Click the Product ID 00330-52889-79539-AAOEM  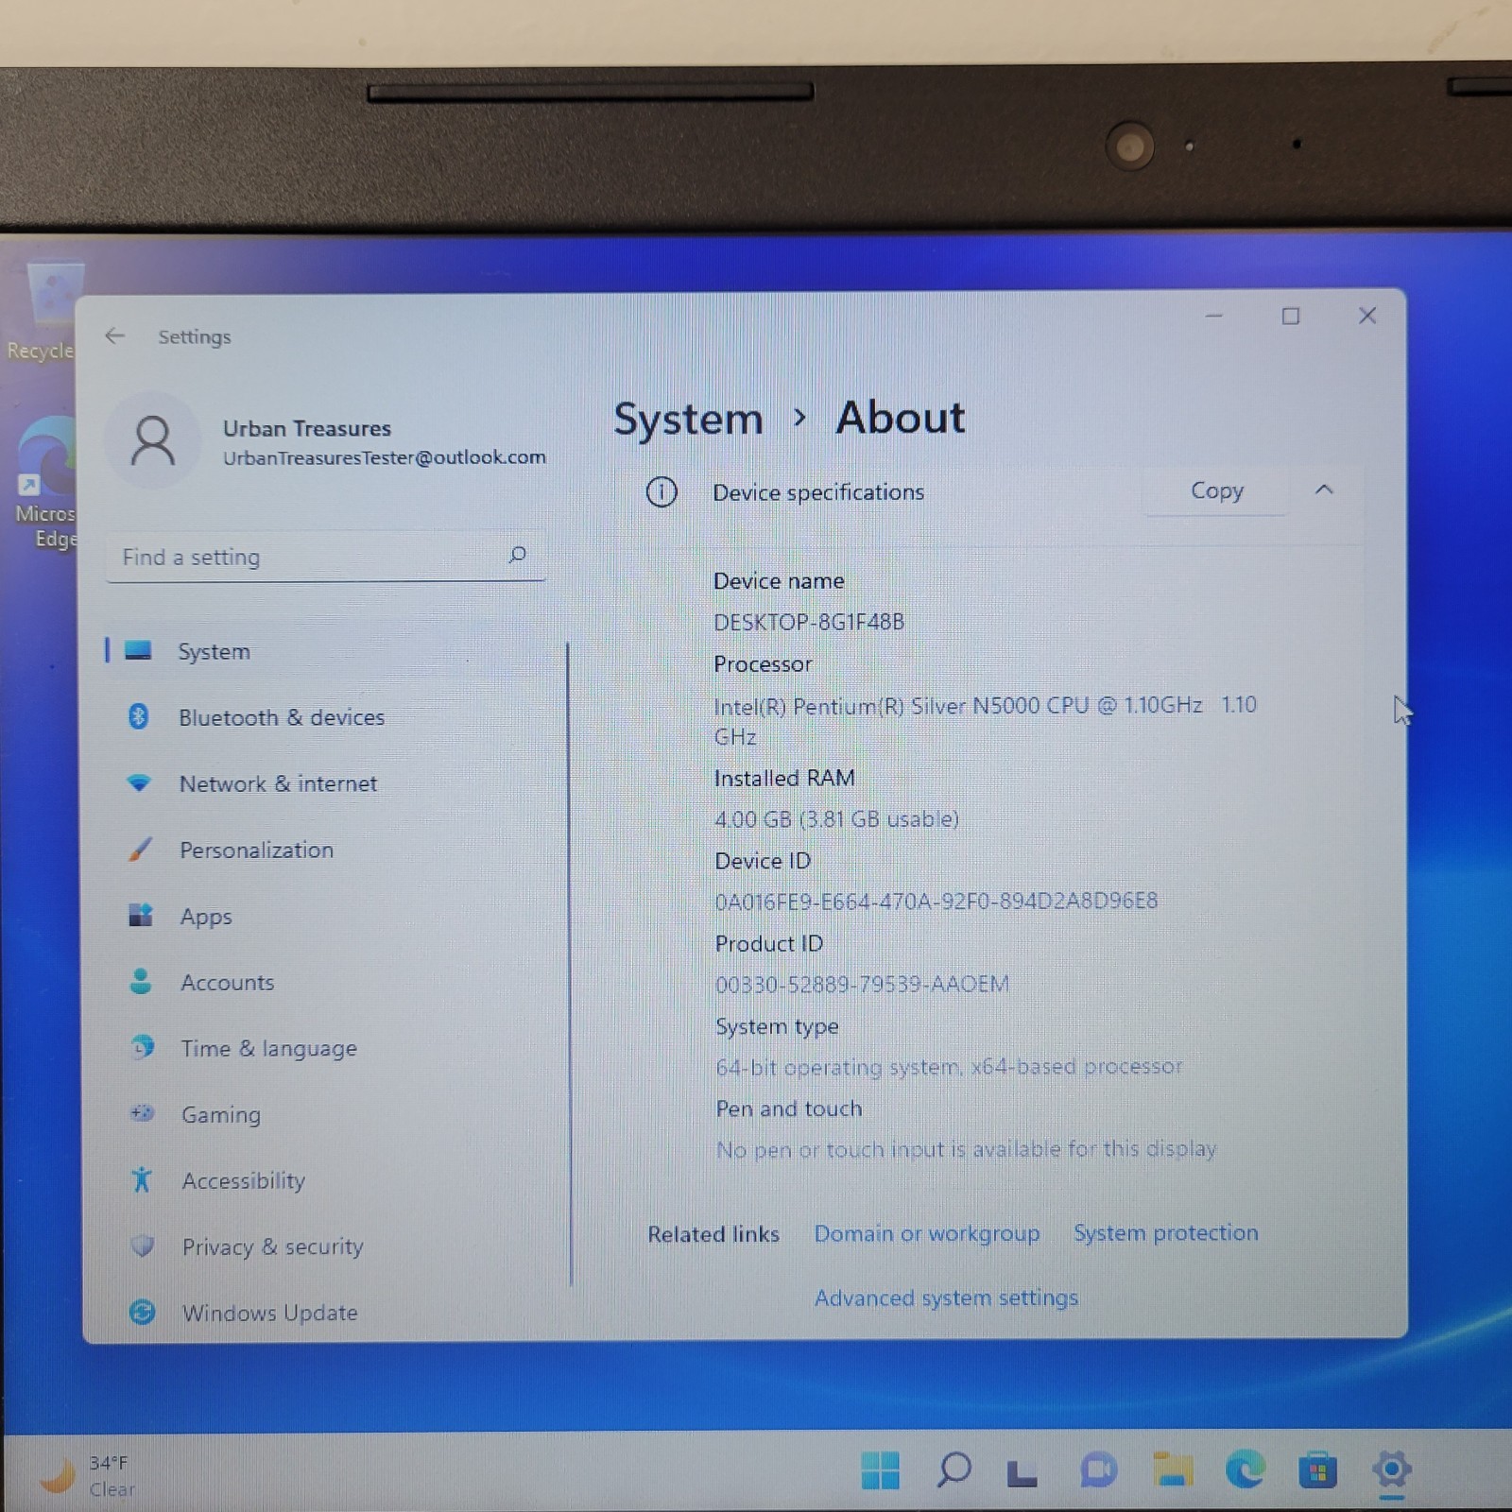pyautogui.click(x=862, y=984)
